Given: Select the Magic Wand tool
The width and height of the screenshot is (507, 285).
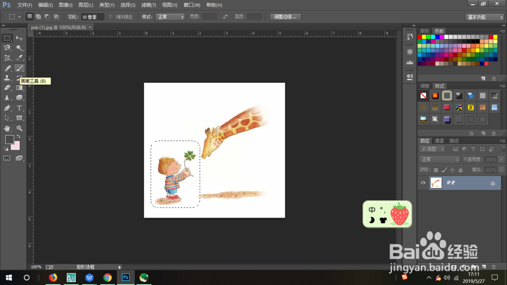Looking at the screenshot, I should tap(19, 48).
